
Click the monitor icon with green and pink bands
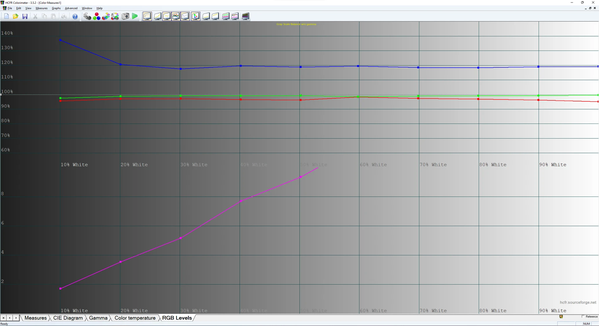226,16
